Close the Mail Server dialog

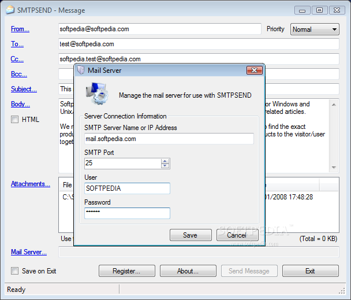pyautogui.click(x=254, y=70)
